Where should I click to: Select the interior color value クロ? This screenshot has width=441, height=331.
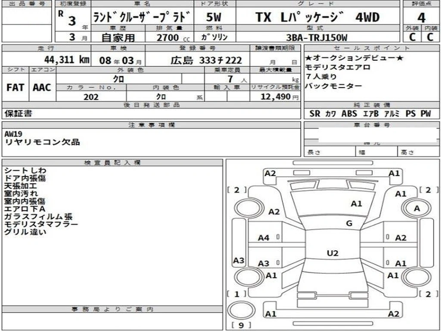[x=161, y=97]
